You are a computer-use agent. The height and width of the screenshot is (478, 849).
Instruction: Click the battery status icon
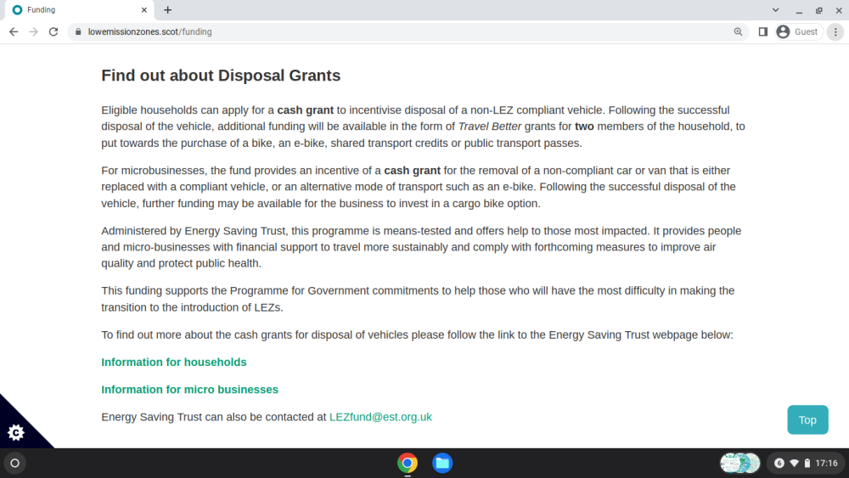click(x=807, y=464)
